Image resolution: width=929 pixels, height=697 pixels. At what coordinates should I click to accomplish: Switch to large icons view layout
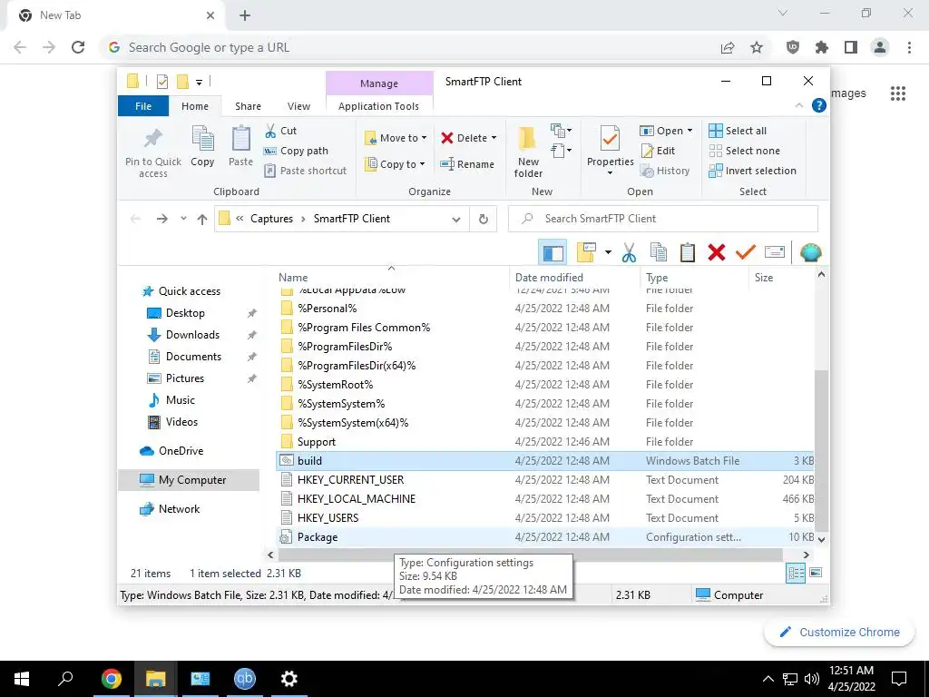coord(817,573)
